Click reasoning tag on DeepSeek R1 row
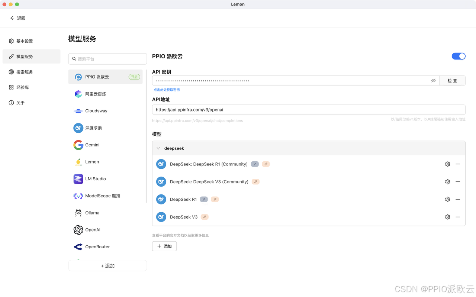 pyautogui.click(x=204, y=199)
